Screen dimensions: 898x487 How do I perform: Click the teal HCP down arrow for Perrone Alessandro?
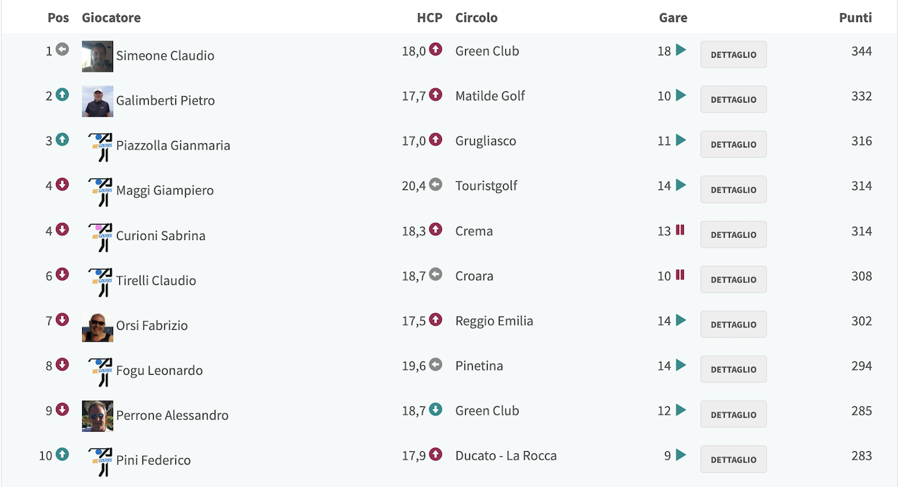436,410
